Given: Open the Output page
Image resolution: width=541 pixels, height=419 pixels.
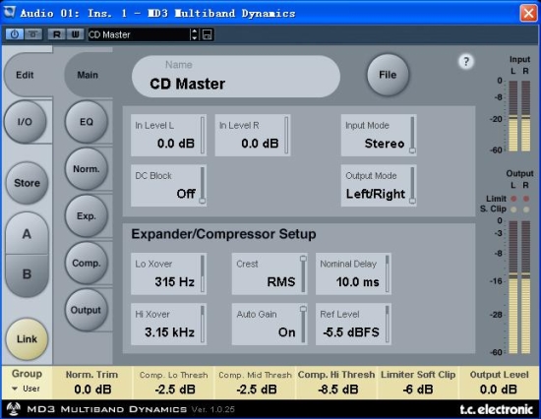Looking at the screenshot, I should [x=86, y=310].
